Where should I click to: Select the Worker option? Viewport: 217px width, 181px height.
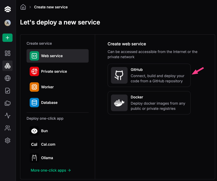pos(58,87)
